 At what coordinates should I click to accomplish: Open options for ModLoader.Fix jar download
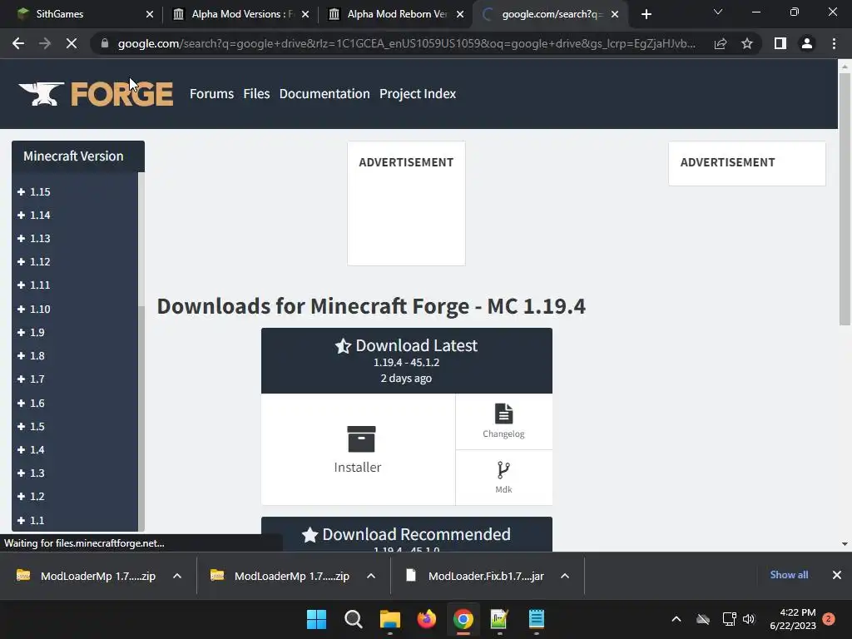point(565,576)
